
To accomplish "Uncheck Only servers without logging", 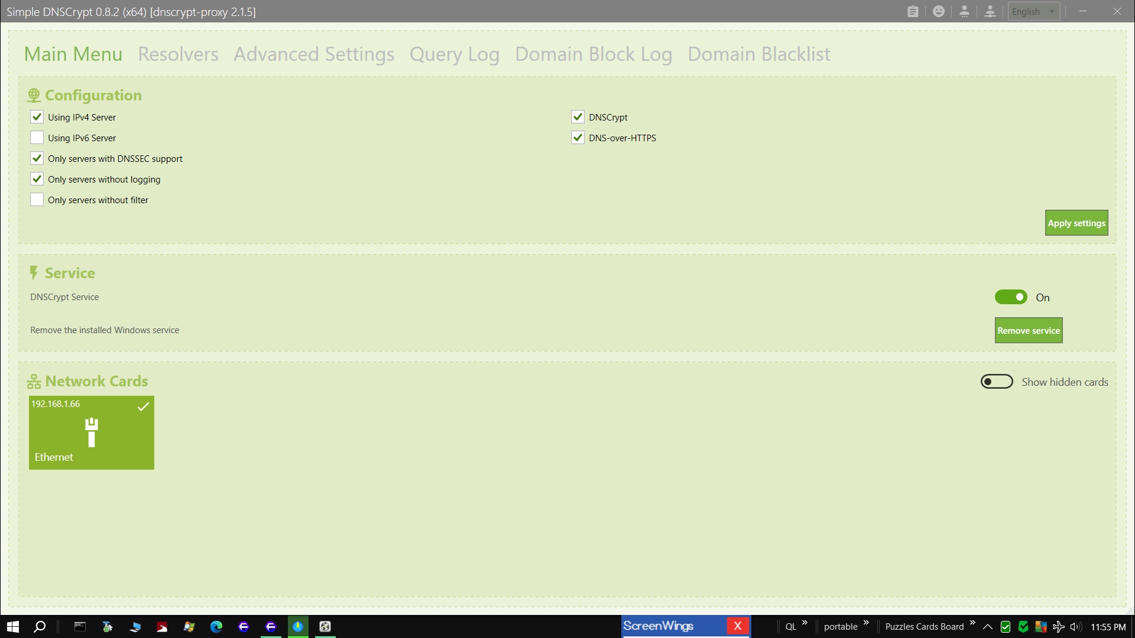I will [37, 179].
